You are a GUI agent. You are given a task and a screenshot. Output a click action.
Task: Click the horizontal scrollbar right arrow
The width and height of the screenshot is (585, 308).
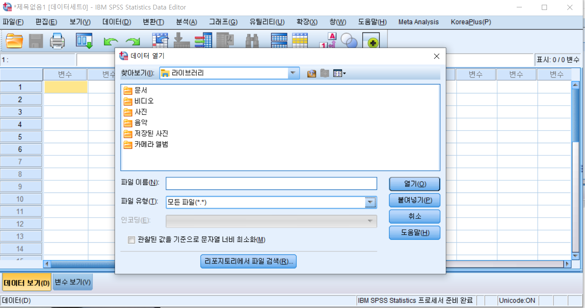tap(568, 263)
